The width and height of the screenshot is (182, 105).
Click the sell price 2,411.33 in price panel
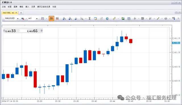11,31
